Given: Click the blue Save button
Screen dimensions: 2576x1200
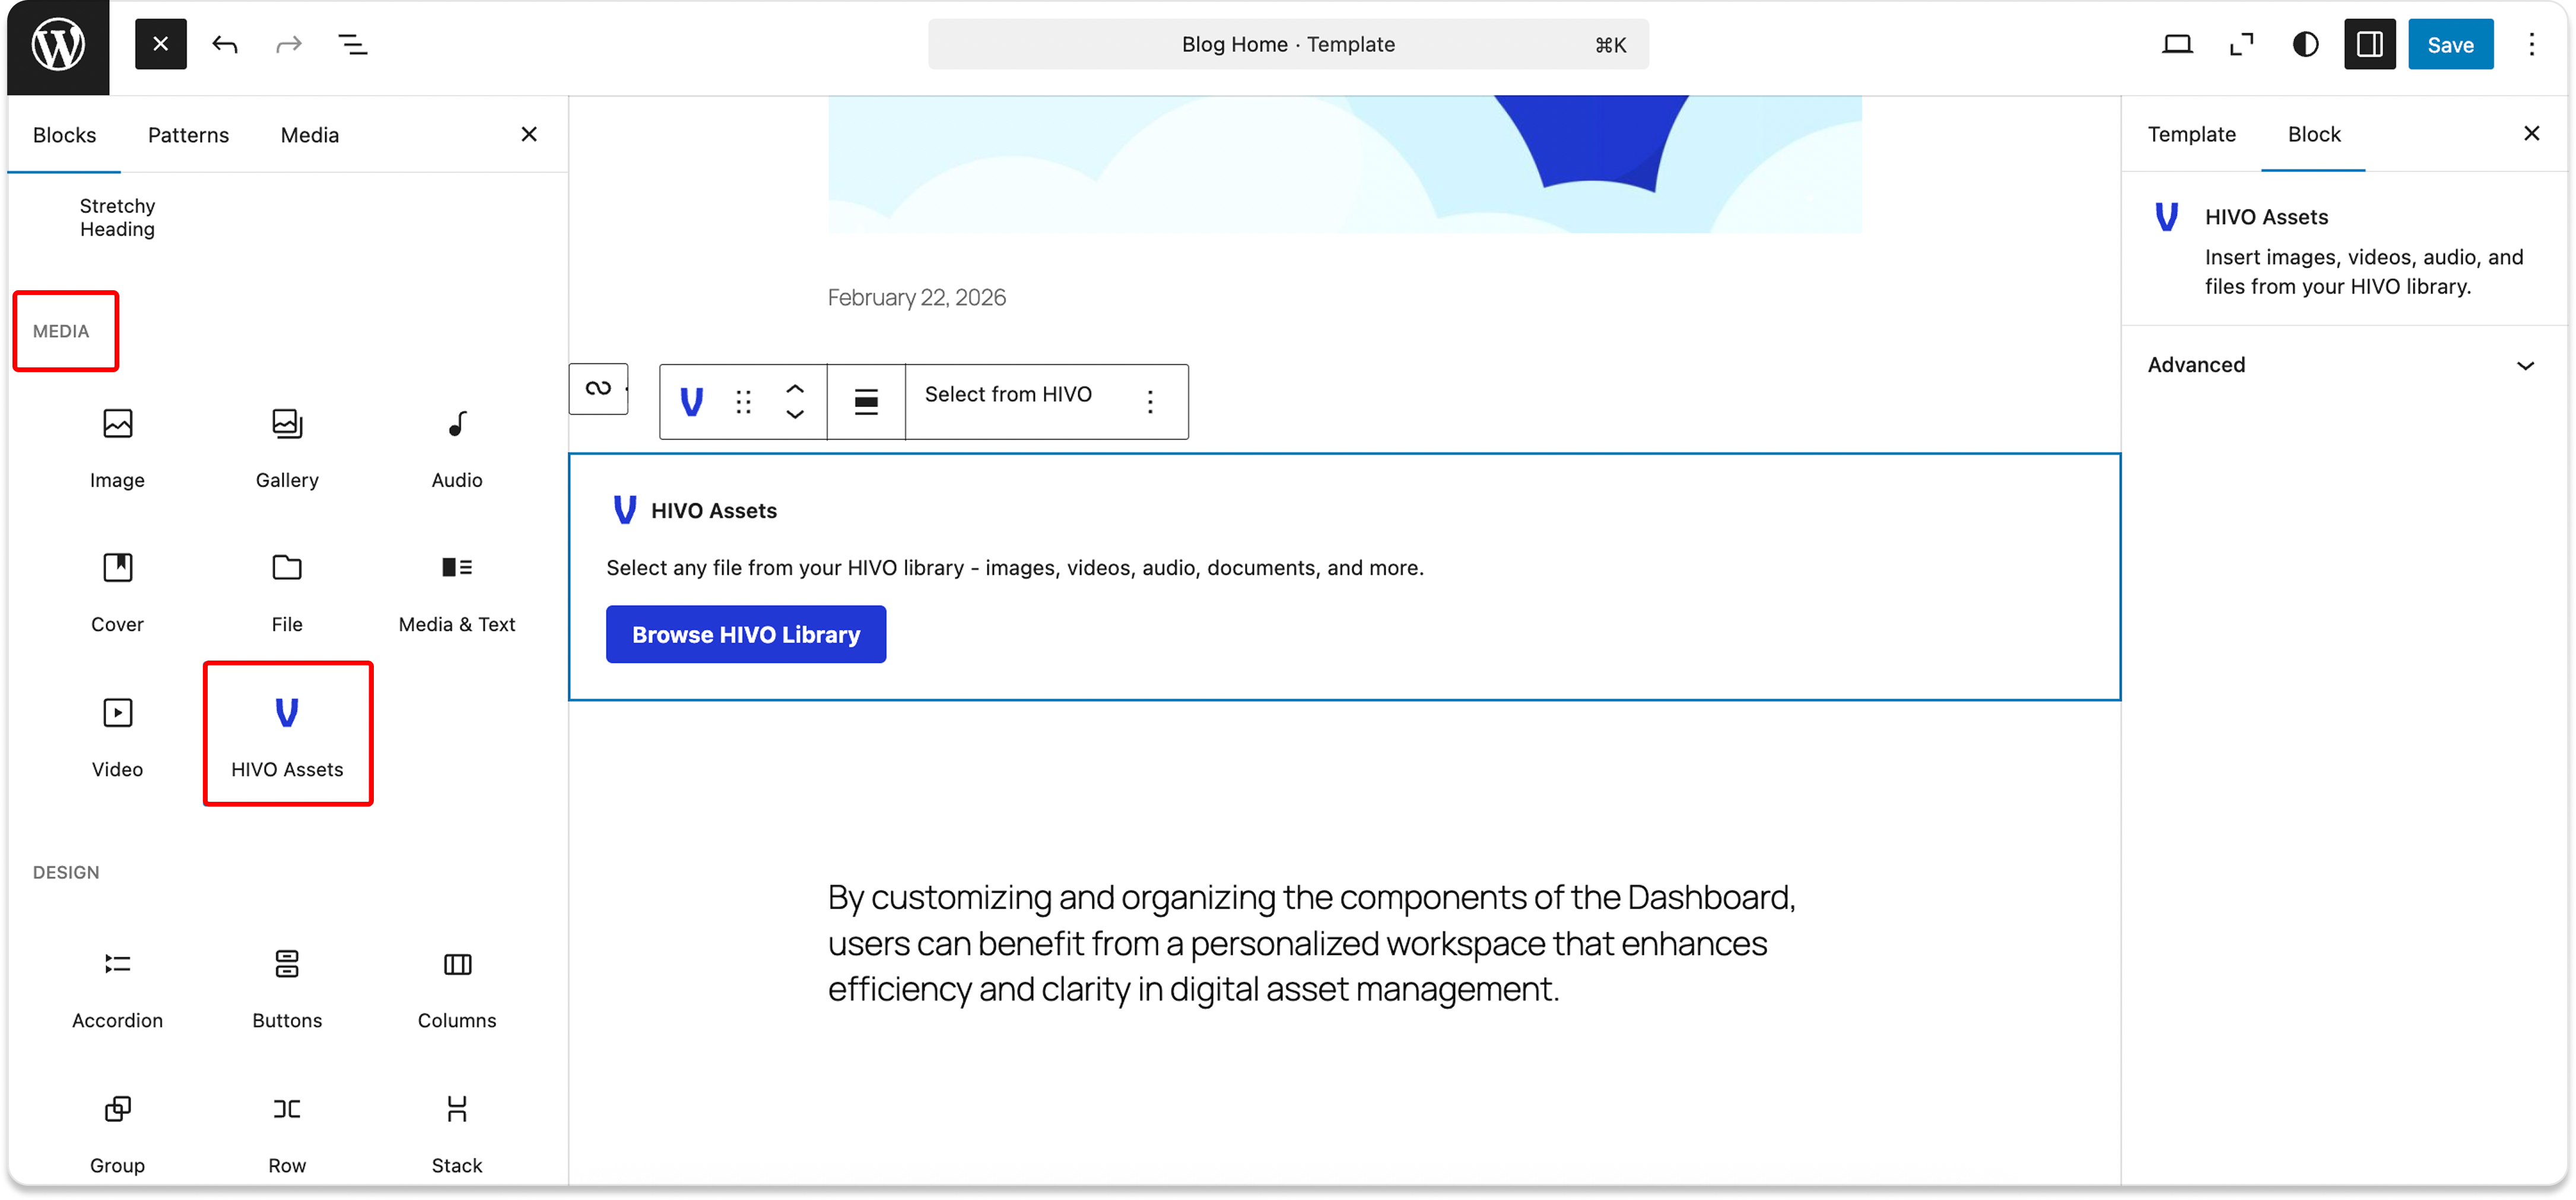Looking at the screenshot, I should [x=2450, y=45].
